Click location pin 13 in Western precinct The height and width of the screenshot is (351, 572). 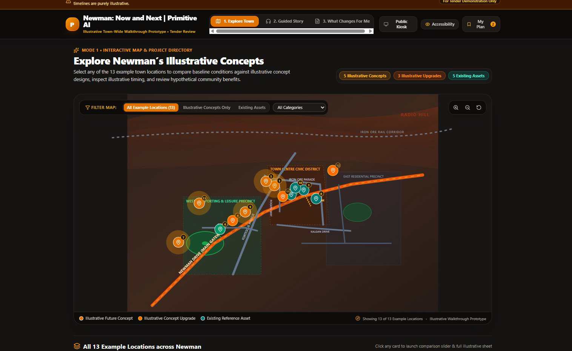click(x=199, y=203)
